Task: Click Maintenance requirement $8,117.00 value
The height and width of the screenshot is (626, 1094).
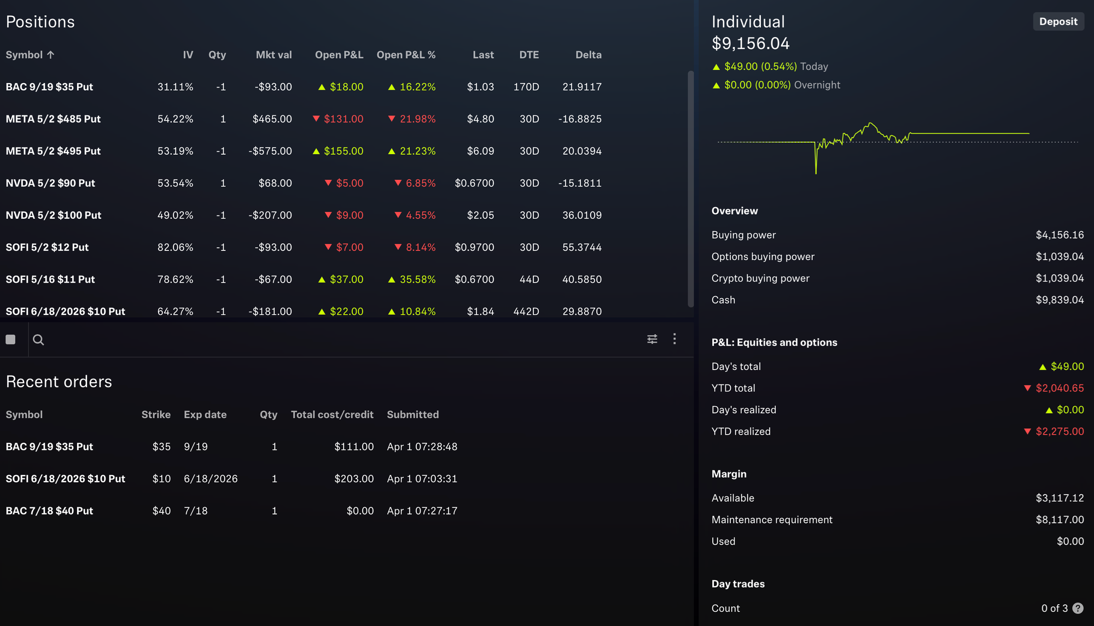Action: tap(1060, 520)
